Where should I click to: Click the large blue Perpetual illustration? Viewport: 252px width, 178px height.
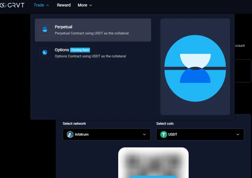tap(195, 68)
